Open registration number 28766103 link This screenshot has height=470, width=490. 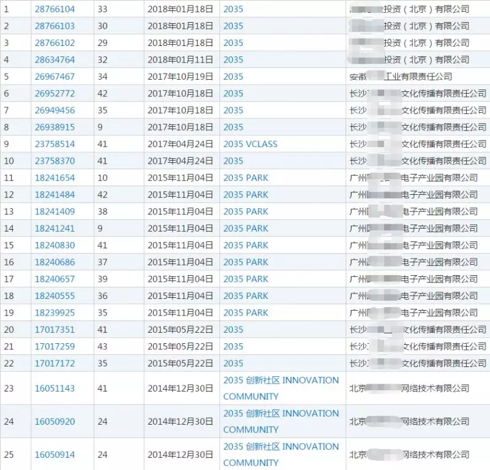[55, 26]
